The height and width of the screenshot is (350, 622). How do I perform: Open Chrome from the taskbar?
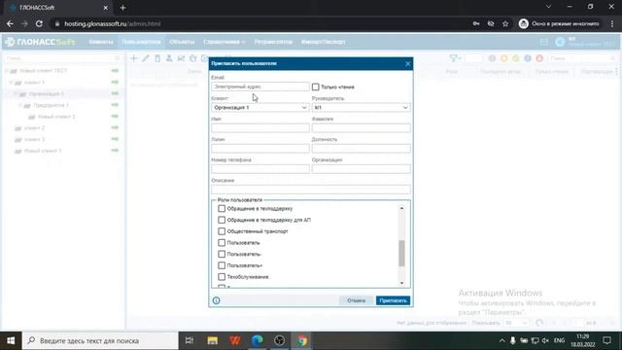(302, 340)
